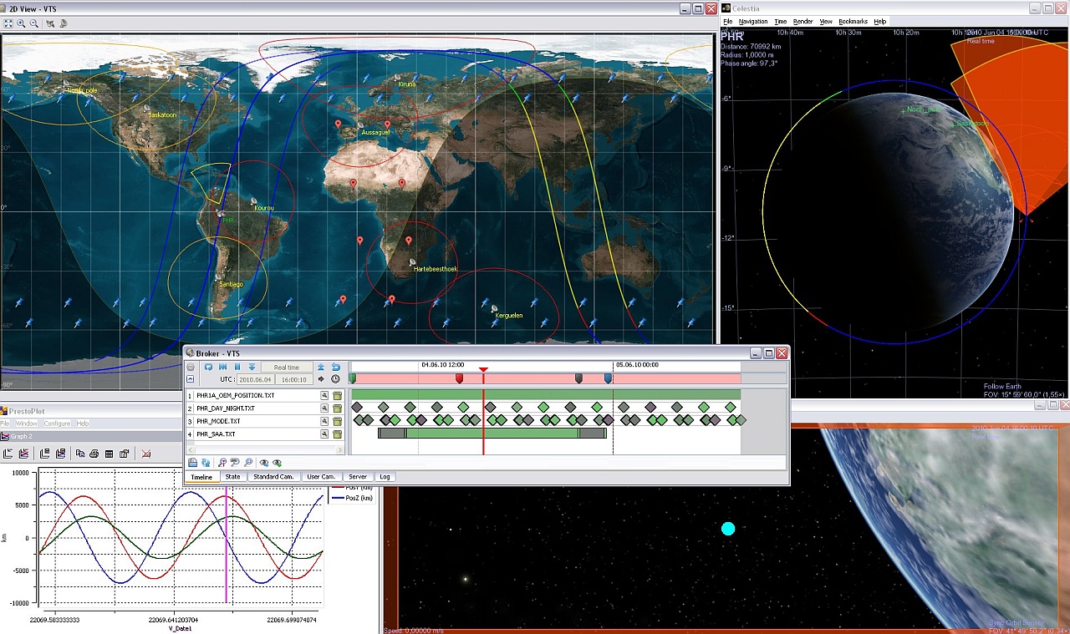Open Celestia Render menu
Viewport: 1070px width, 634px height.
803,22
